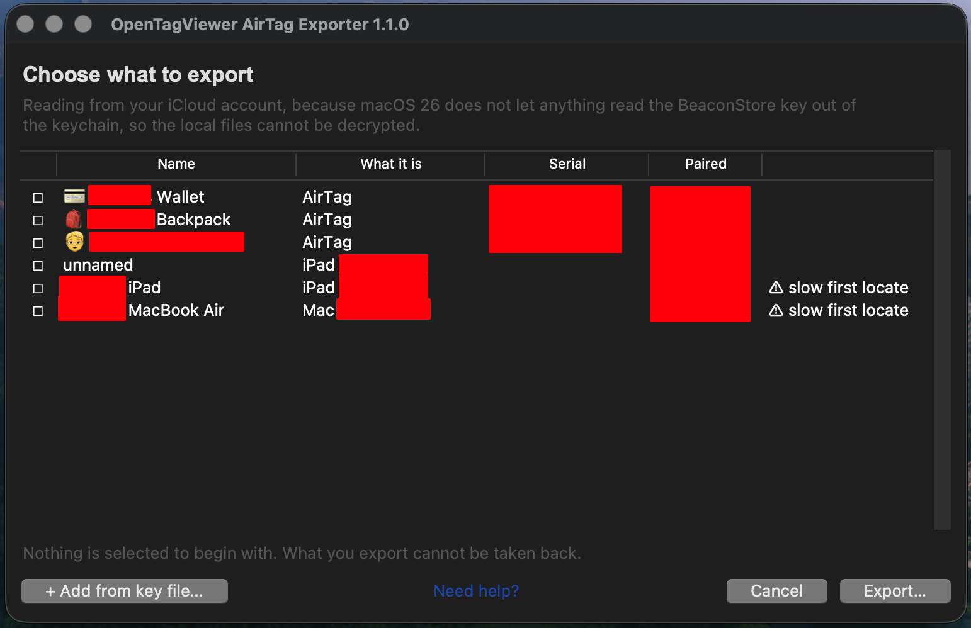Open the Need help? link

coord(476,591)
